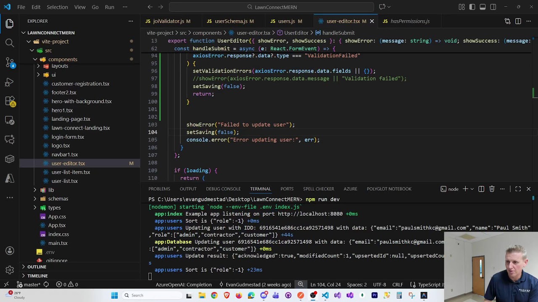Open the Accounts icon in activity bar
The width and height of the screenshot is (538, 302).
tap(10, 251)
